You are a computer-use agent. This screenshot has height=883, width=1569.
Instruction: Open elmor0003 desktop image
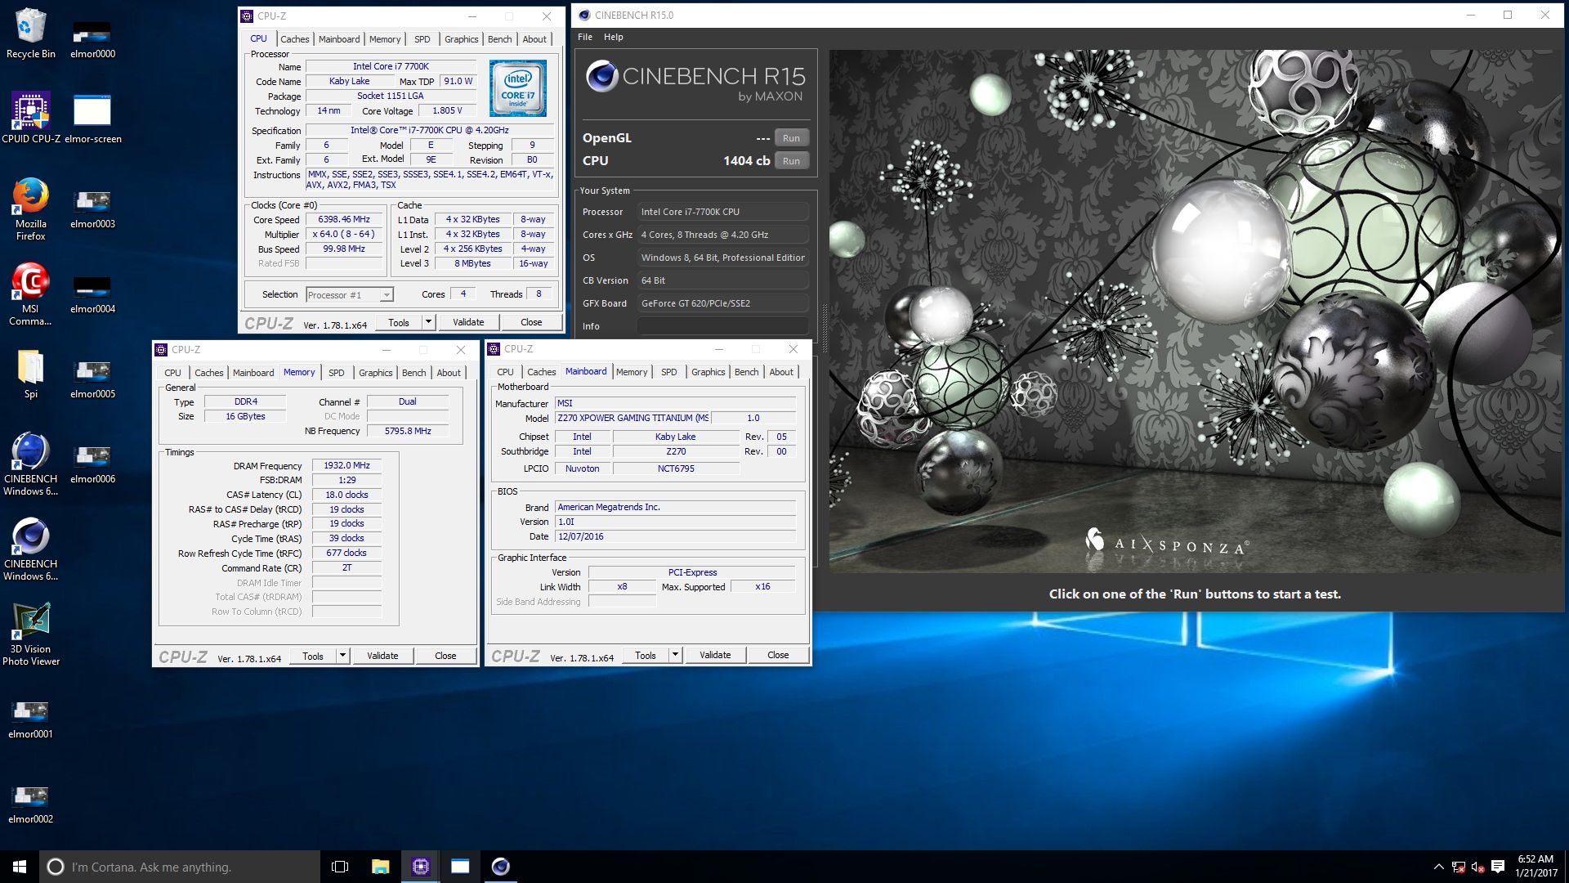(x=92, y=208)
